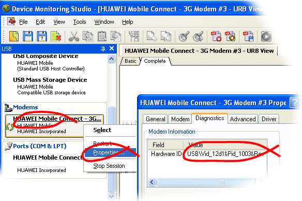Close the USB side panel
The image size is (302, 201).
click(112, 48)
